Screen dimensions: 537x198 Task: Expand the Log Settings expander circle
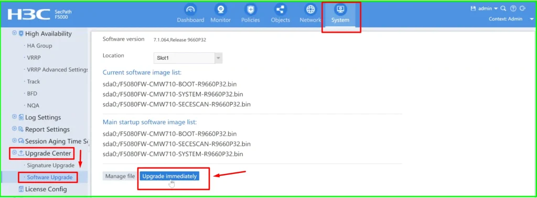tap(14, 117)
